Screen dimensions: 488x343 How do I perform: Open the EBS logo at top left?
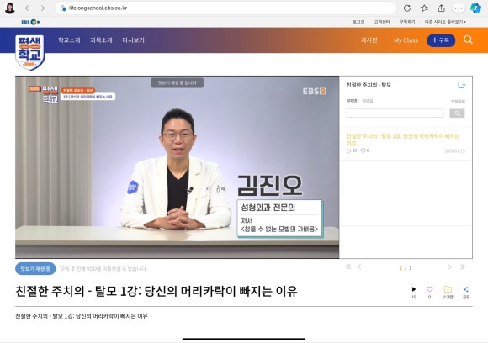(30, 22)
